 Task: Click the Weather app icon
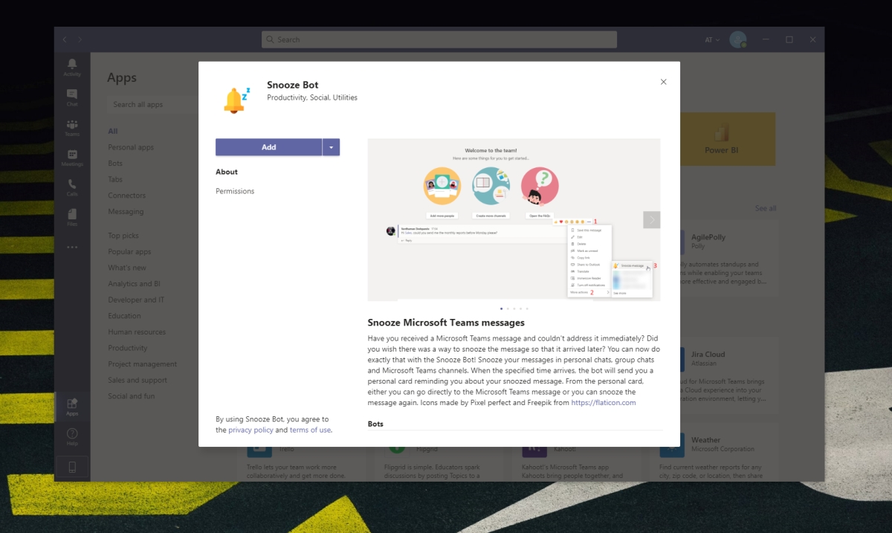pos(672,446)
